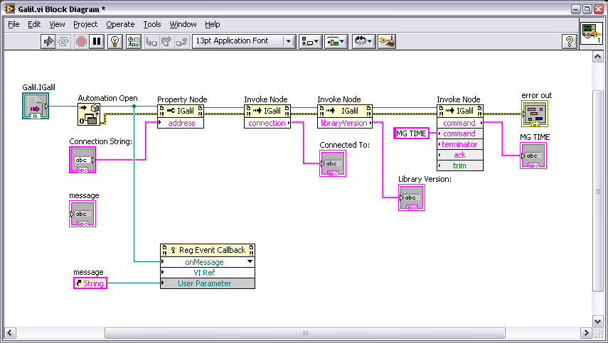Select the Library Version indicator terminal
This screenshot has height=343, width=608.
[412, 197]
